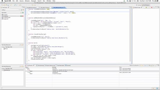Switch to the Test Description tab

pos(60,65)
